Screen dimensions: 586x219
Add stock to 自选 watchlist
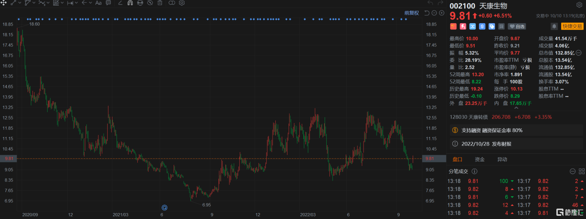517,26
